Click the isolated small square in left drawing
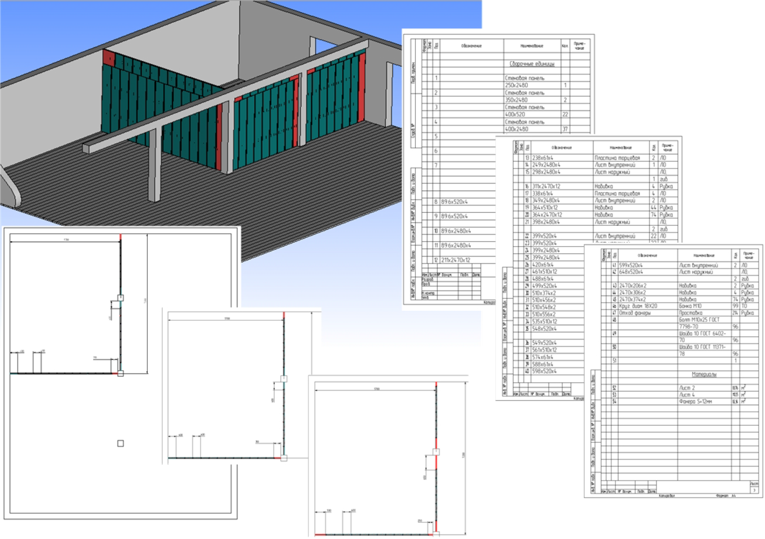Screen dimensions: 765x539 pyautogui.click(x=121, y=444)
